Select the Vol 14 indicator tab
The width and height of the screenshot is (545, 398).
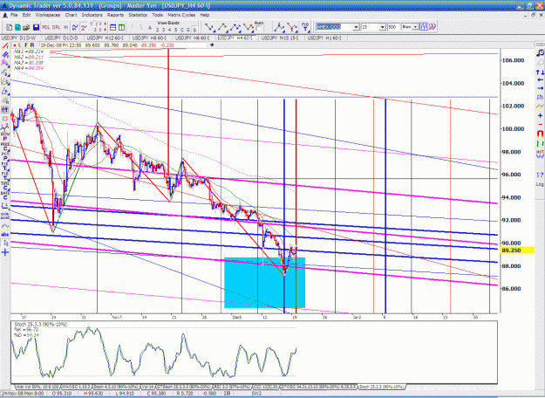147,387
